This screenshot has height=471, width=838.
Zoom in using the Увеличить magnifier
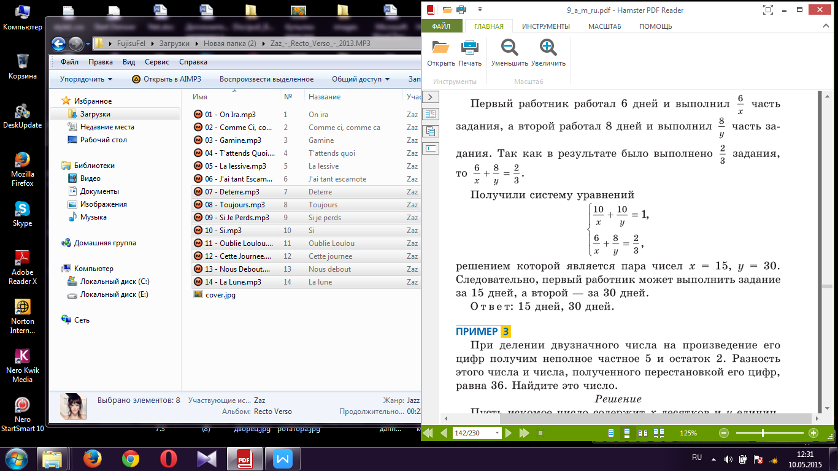(x=548, y=53)
